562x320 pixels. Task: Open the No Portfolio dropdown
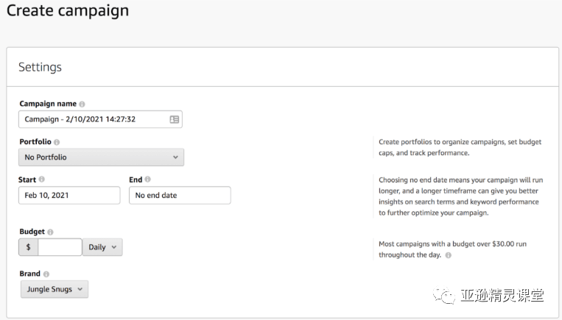tap(101, 157)
